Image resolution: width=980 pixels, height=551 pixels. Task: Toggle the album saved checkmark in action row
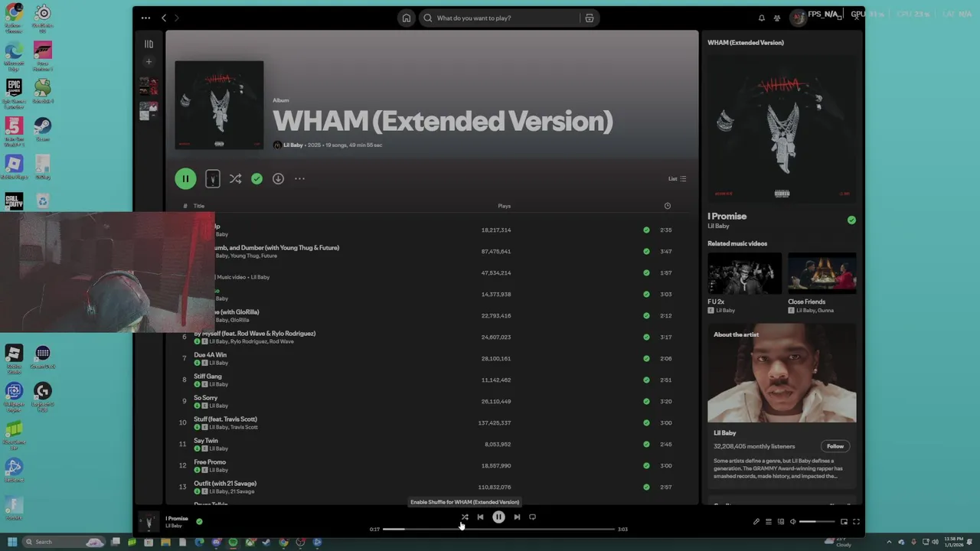coord(256,178)
